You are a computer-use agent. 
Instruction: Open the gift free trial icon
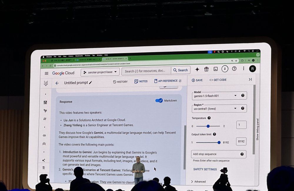coord(206,69)
